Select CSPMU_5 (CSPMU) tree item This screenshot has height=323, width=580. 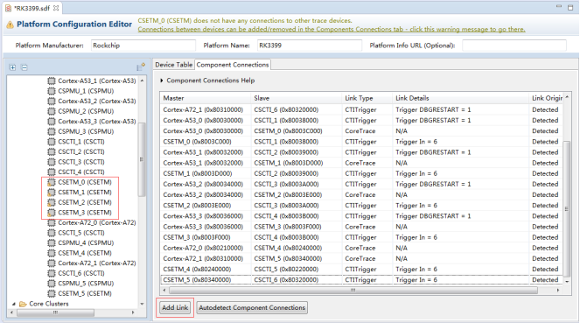point(86,284)
